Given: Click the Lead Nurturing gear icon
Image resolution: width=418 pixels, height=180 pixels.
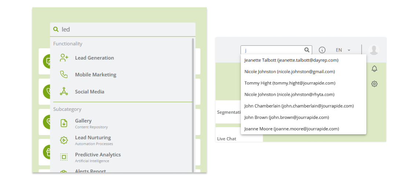Looking at the screenshot, I should (64, 140).
